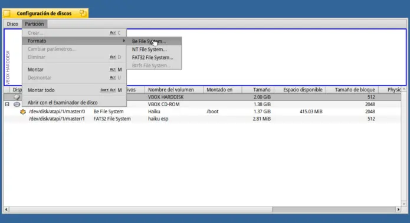Open the Formato submenu arrow
410x223 pixels.
(x=124, y=41)
